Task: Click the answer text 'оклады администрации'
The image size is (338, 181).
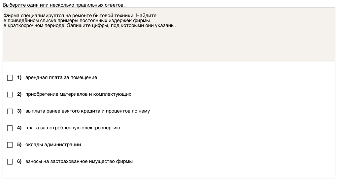Action: [53, 144]
